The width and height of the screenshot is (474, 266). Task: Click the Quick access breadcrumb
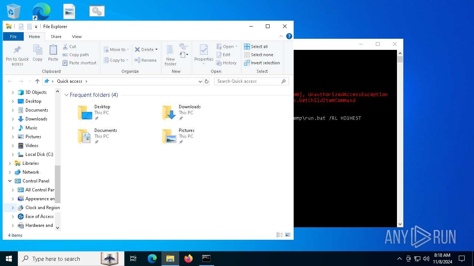[70, 81]
